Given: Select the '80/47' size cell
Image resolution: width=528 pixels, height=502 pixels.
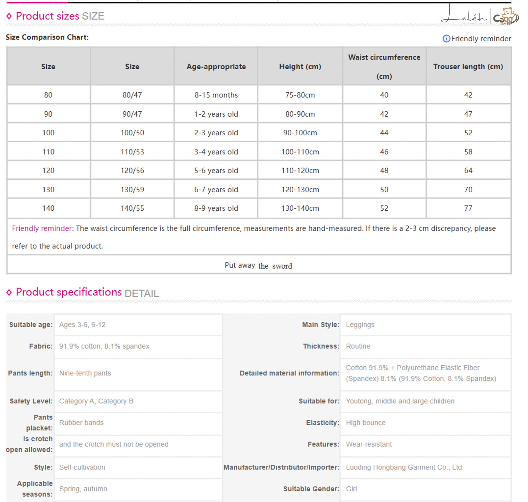Looking at the screenshot, I should [x=132, y=95].
